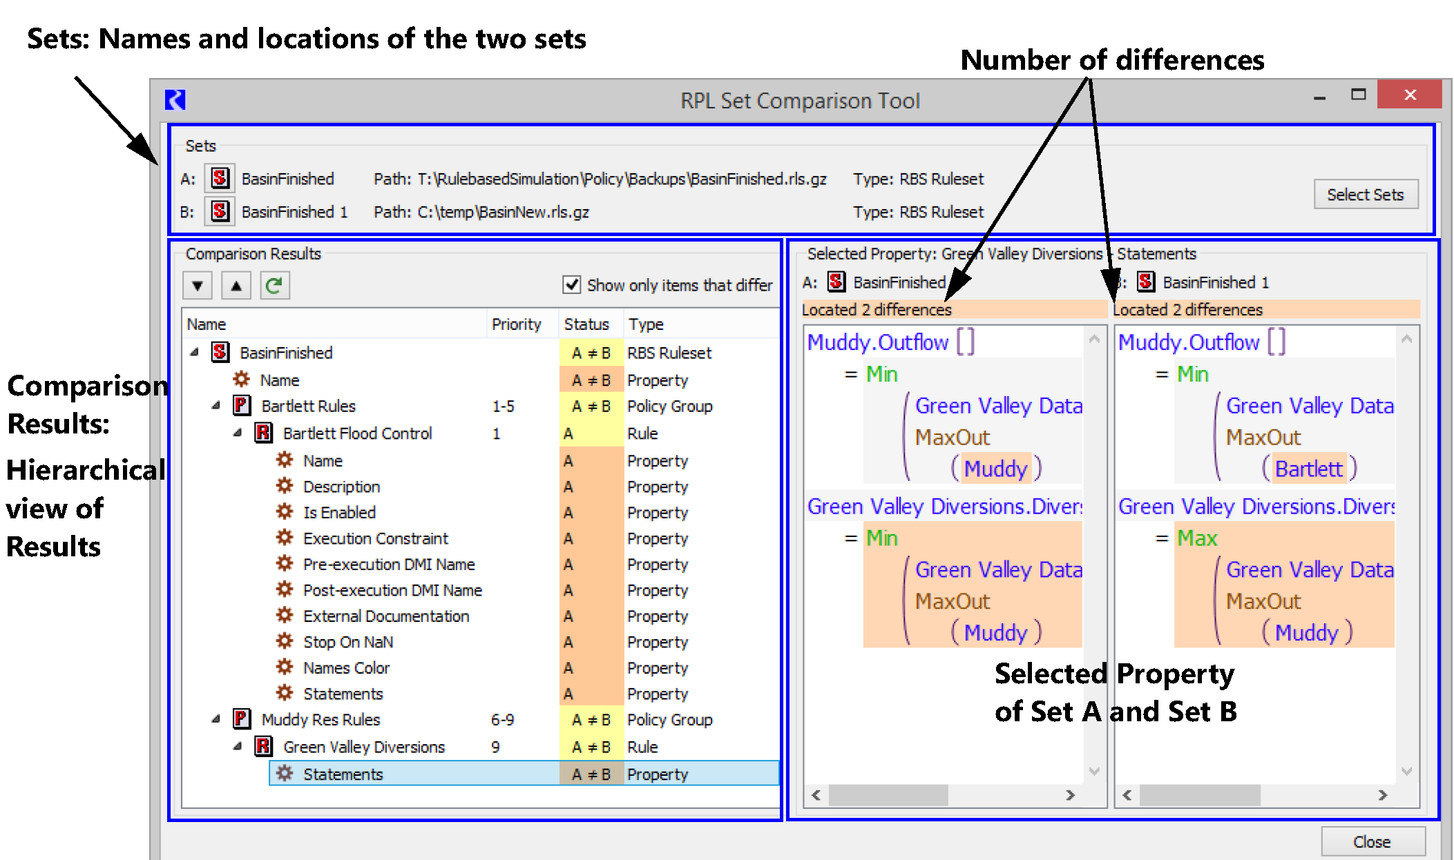Viewport: 1454px width, 860px height.
Task: Click the Muddy Res Rules policy group icon
Action: click(x=241, y=719)
